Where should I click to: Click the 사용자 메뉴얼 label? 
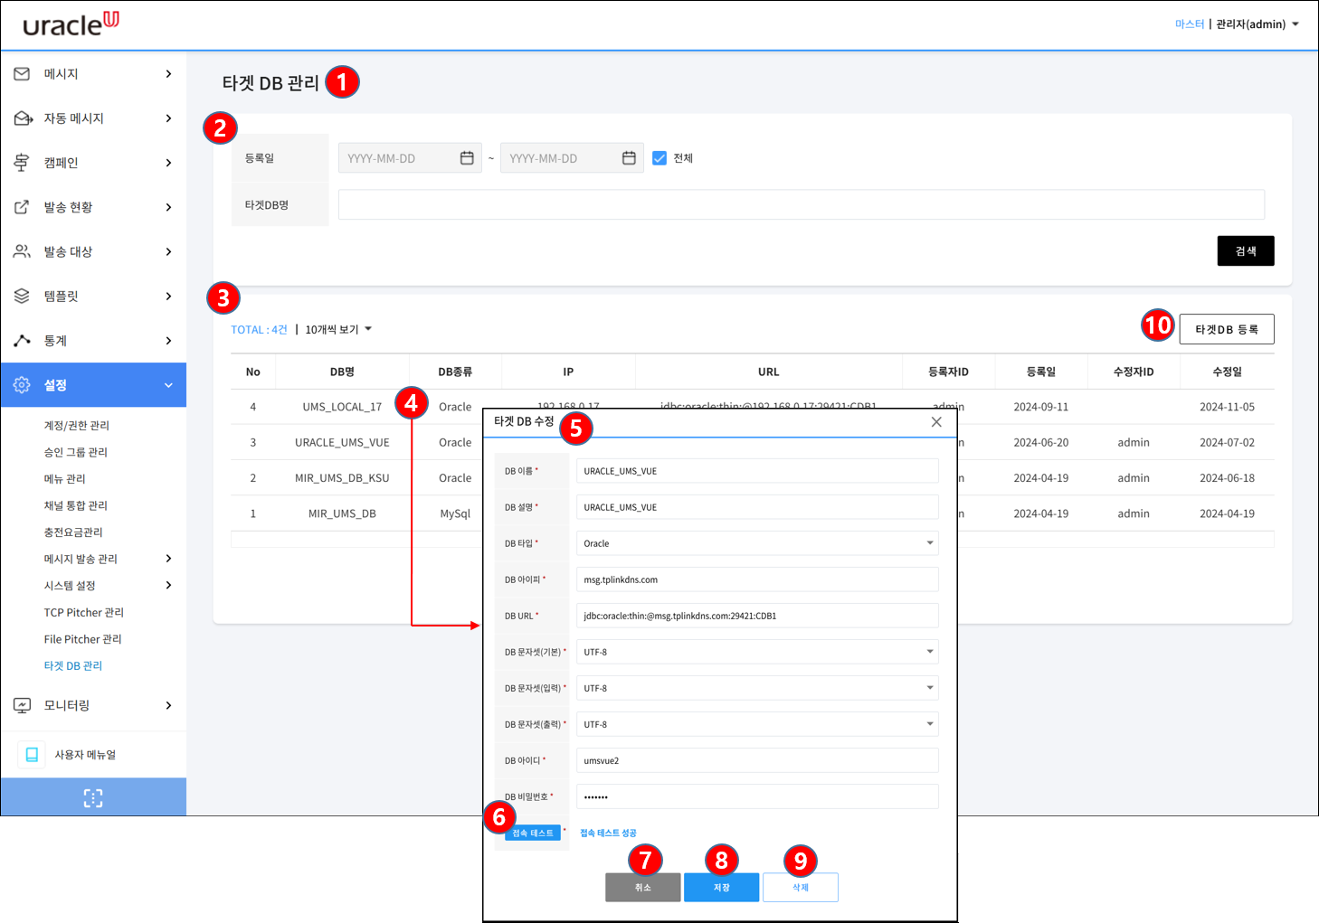tap(85, 755)
